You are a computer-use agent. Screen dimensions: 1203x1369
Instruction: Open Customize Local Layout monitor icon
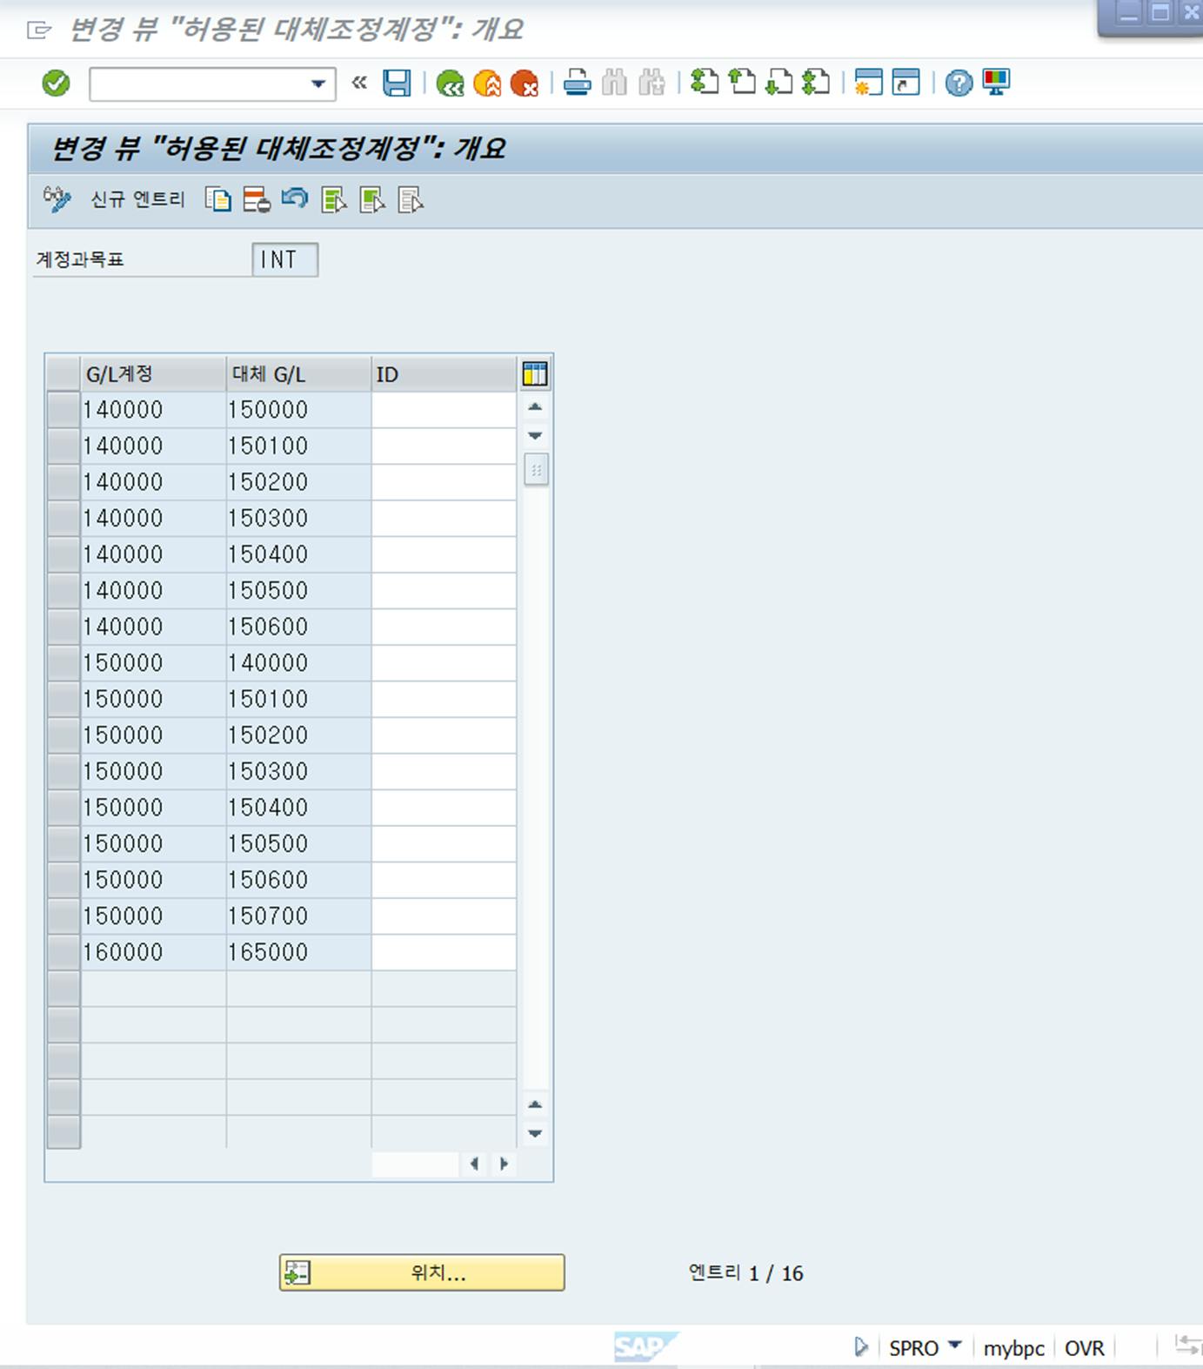pyautogui.click(x=996, y=83)
